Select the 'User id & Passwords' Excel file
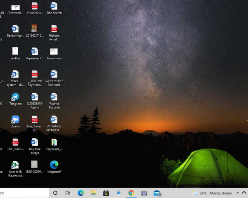This screenshot has width=248, height=198. [15, 165]
